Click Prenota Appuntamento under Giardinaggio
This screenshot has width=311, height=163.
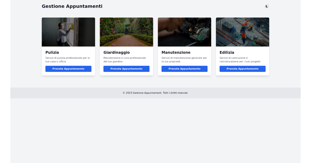click(126, 69)
